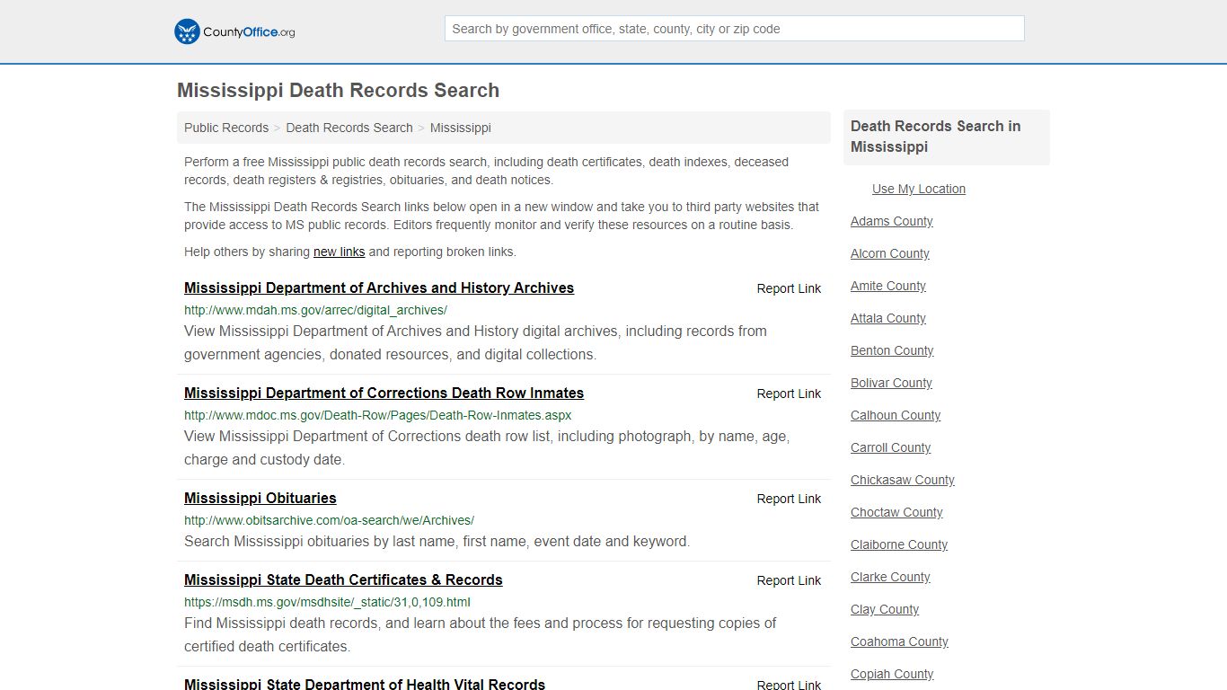Select Chickasaw County in sidebar

[903, 480]
